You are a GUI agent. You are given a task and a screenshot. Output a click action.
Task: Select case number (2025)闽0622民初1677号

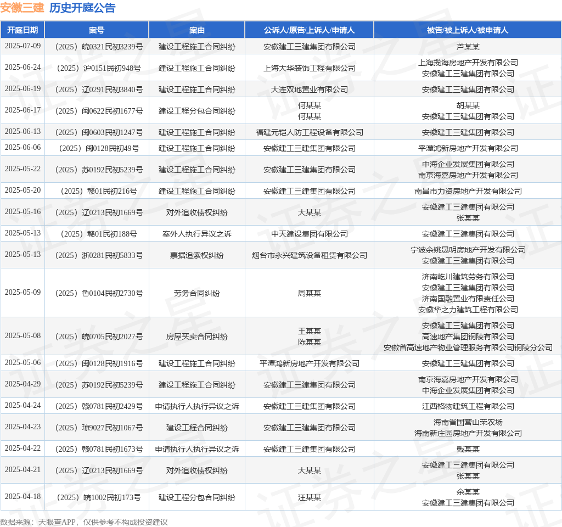pos(99,111)
